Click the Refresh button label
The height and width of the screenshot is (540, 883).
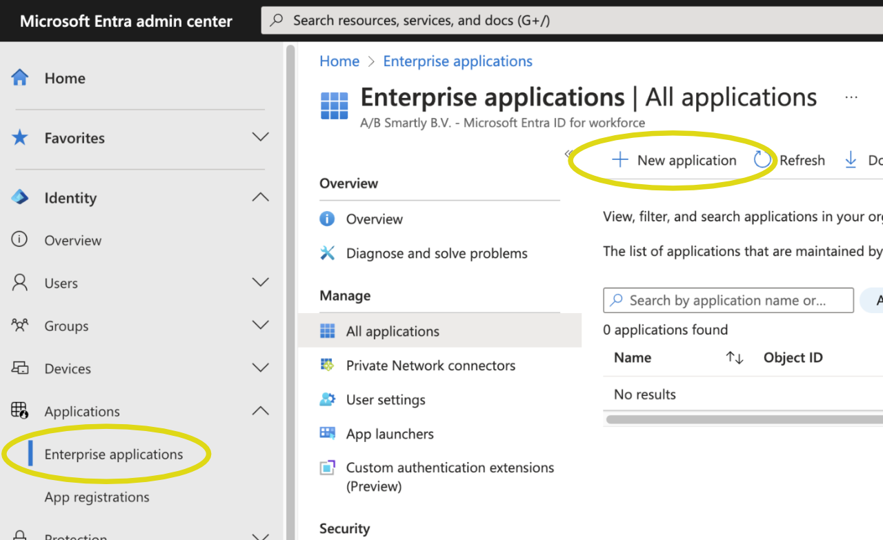(x=802, y=160)
